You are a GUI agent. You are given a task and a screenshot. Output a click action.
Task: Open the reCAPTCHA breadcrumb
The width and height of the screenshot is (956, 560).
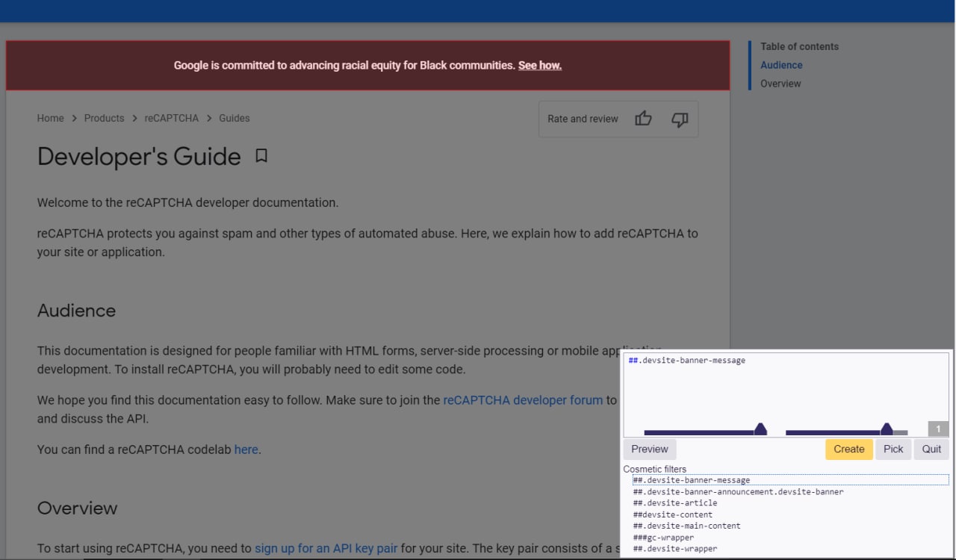tap(172, 118)
